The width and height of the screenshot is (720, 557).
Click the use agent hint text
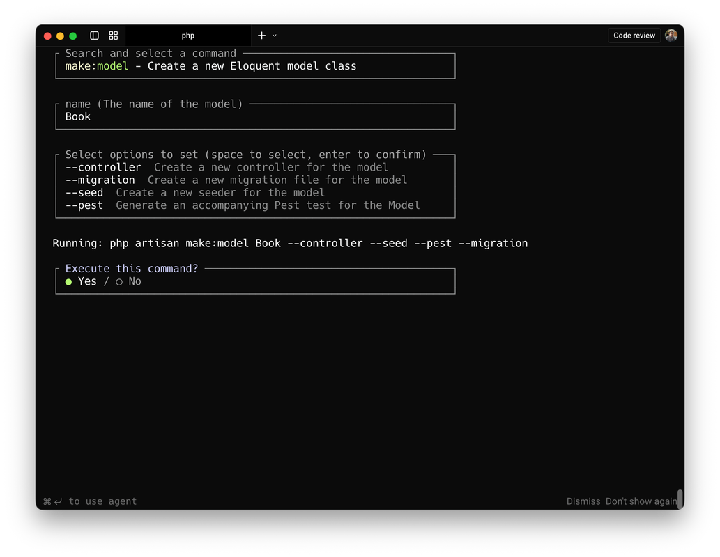coord(91,501)
